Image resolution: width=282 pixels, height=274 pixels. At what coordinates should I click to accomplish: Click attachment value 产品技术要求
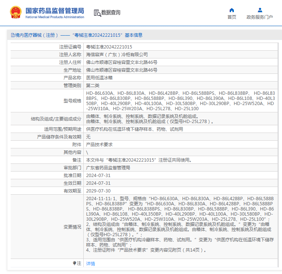click(x=99, y=145)
